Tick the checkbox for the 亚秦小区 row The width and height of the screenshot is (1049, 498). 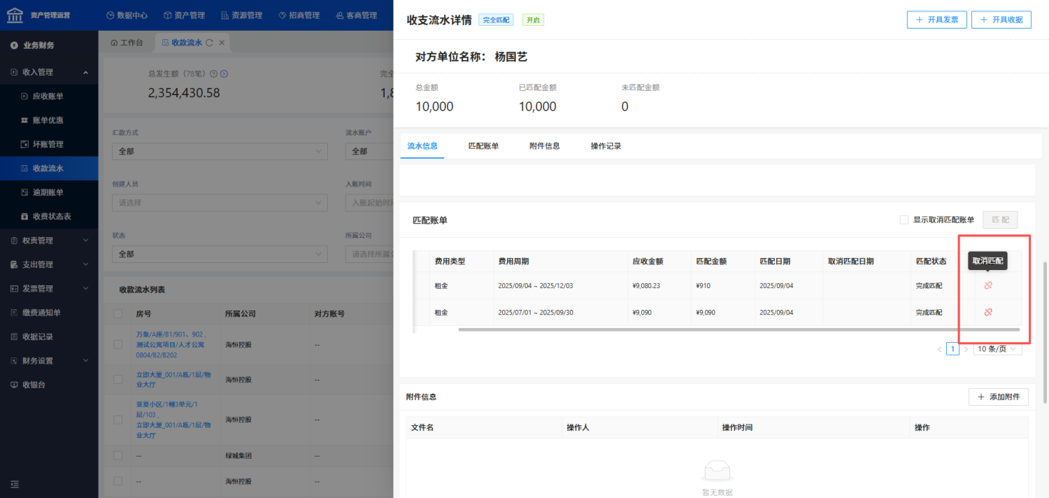click(117, 420)
